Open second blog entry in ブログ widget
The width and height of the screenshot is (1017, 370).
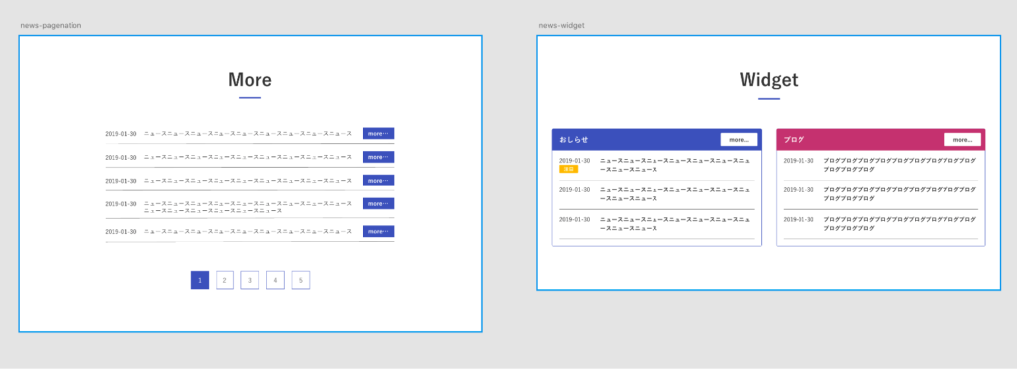tap(880, 194)
